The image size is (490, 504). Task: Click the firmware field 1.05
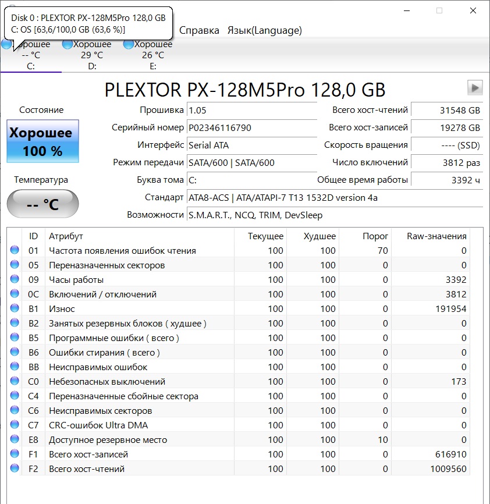click(251, 110)
